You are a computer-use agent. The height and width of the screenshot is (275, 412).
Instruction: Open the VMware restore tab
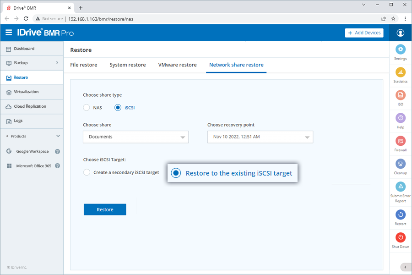(x=177, y=65)
